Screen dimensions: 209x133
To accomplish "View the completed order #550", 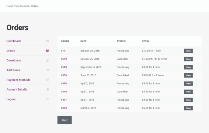I will (189, 75).
